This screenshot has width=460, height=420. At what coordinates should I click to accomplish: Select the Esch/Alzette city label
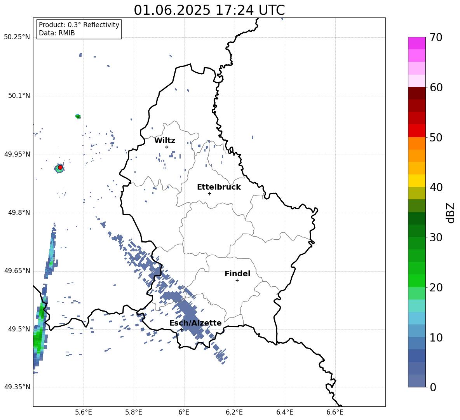195,323
